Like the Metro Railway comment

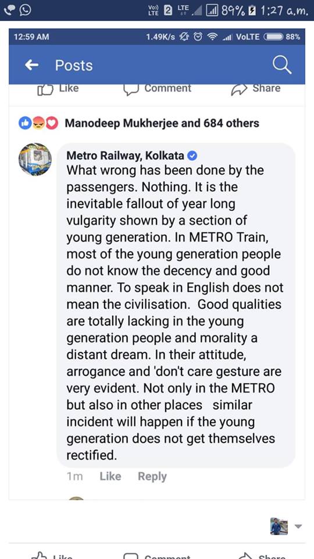coord(110,476)
